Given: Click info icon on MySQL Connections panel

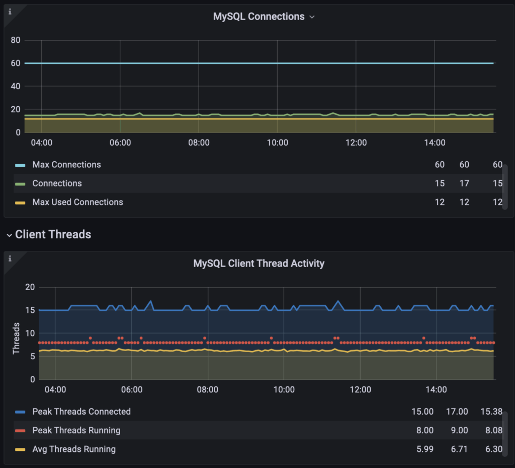Looking at the screenshot, I should [10, 12].
